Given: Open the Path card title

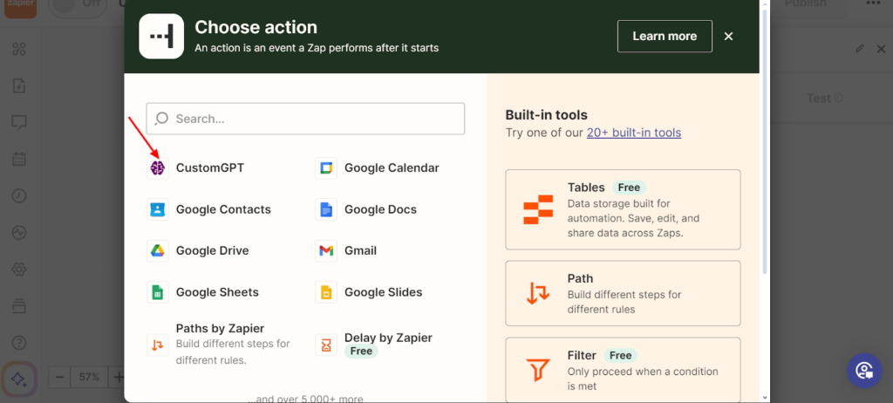Looking at the screenshot, I should (580, 279).
